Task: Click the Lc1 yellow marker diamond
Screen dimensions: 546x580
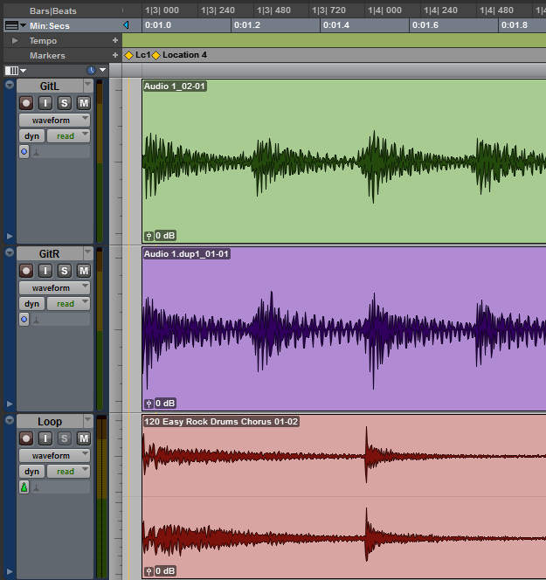Action: click(129, 55)
